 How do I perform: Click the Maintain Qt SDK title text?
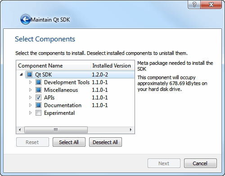pyautogui.click(x=50, y=20)
